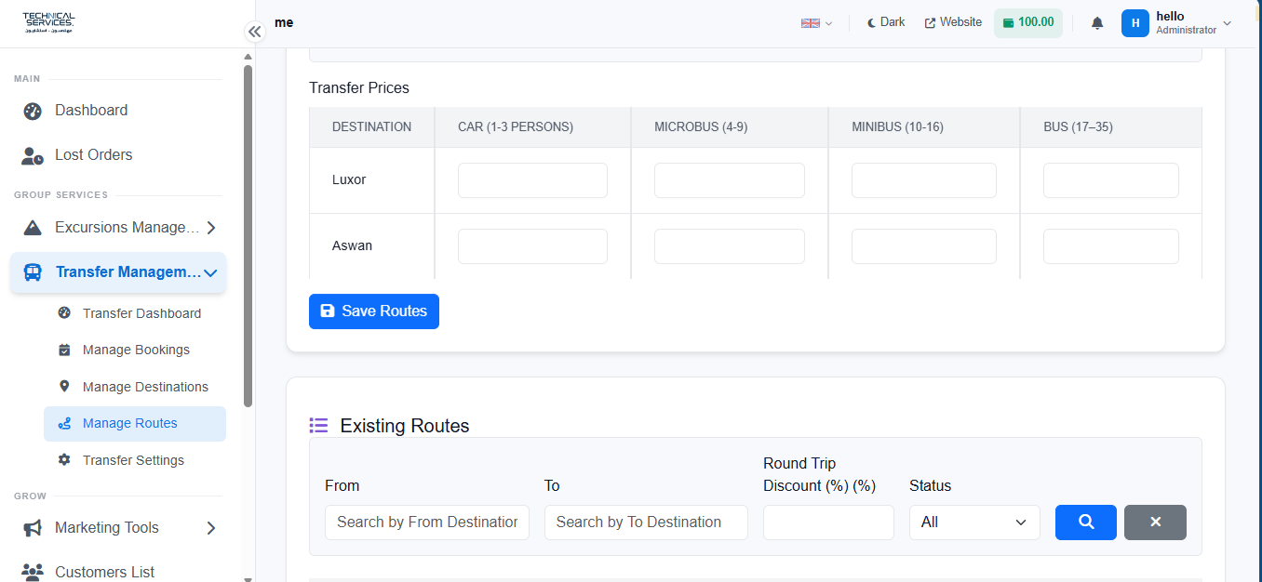Collapse Transfer Management submenu chevron
The height and width of the screenshot is (582, 1262).
pyautogui.click(x=211, y=273)
